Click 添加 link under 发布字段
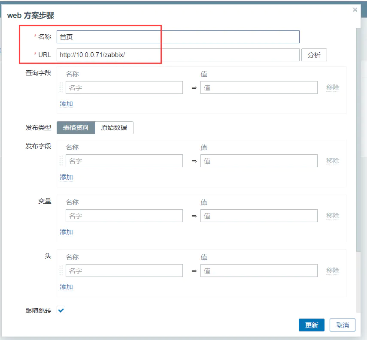This screenshot has width=367, height=340. 66,177
